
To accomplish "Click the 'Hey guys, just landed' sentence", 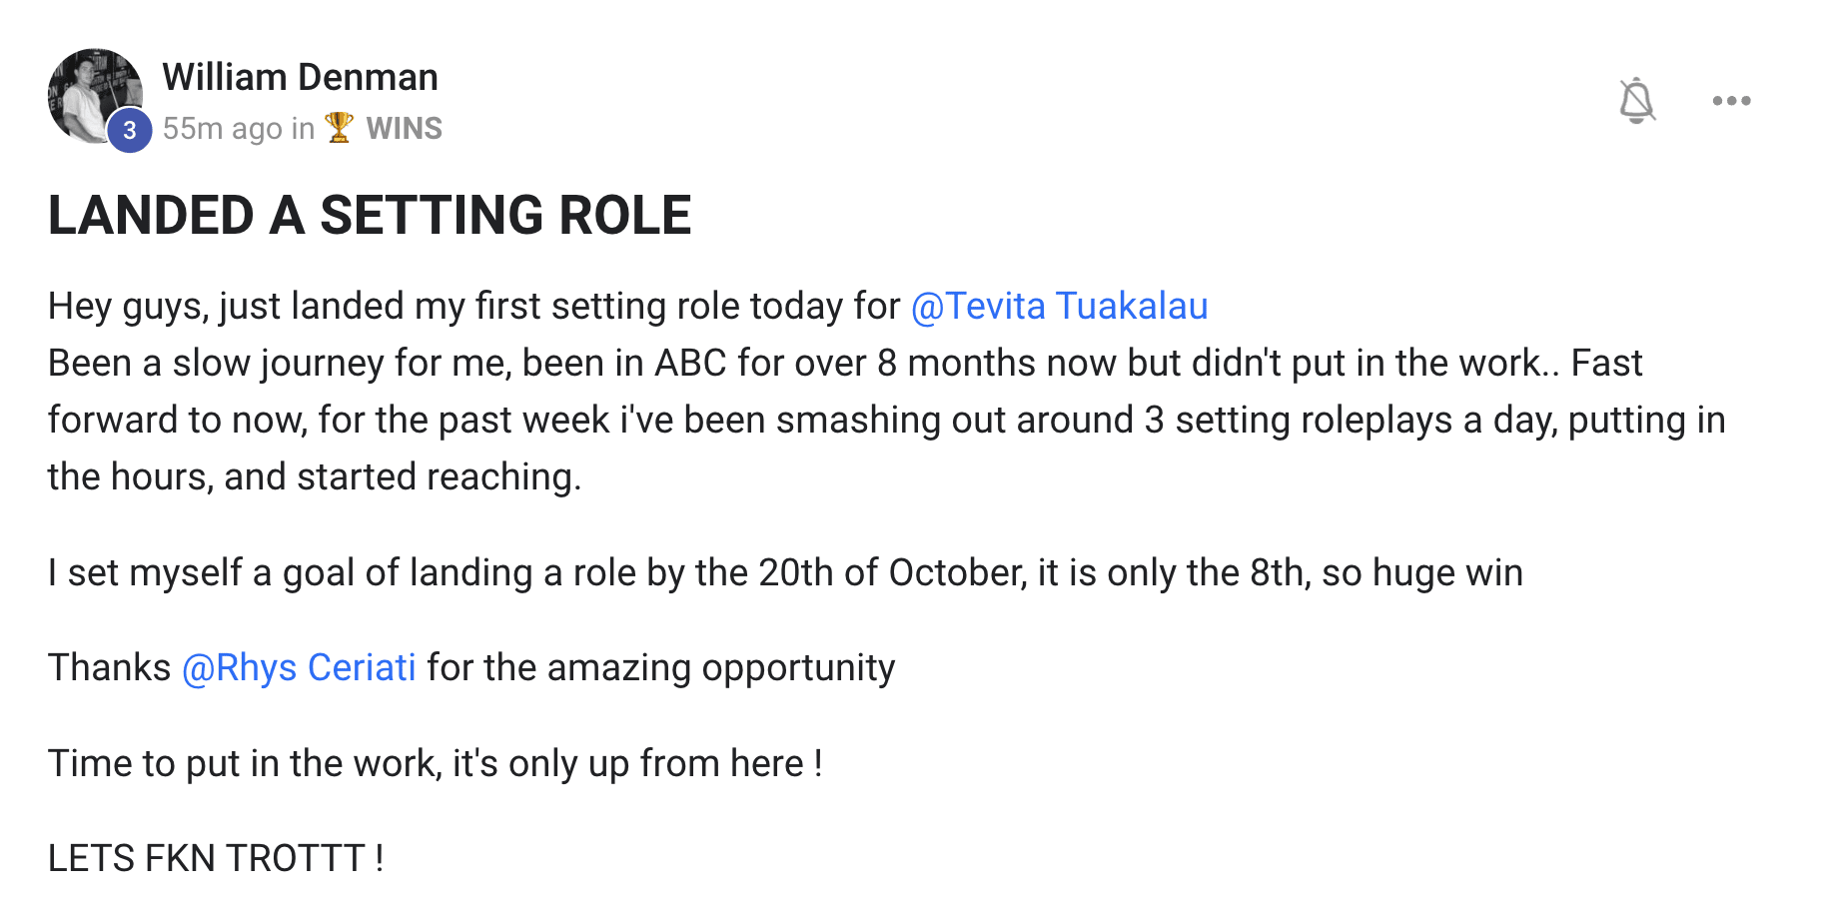I will pyautogui.click(x=473, y=306).
